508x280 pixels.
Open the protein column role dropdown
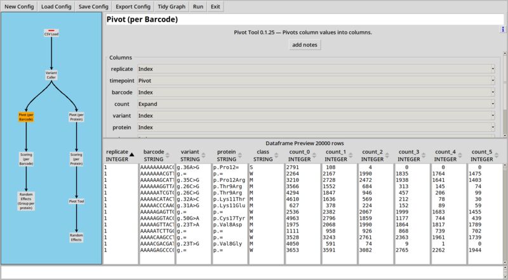tap(316, 127)
